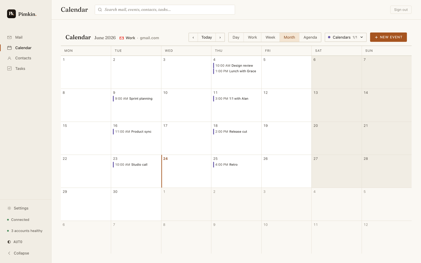Viewport: 421px width, 263px height.
Task: Click the Pimkin logo icon
Action: tap(11, 14)
